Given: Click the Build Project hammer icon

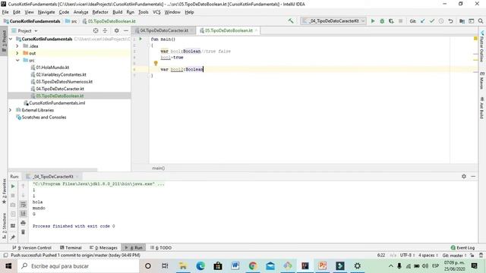Looking at the screenshot, I should point(290,21).
